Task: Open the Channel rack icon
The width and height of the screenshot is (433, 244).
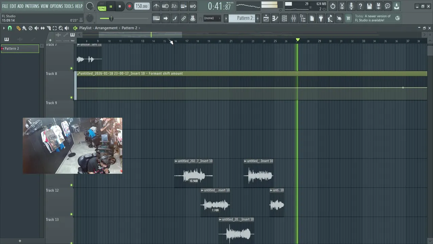Action: tap(284, 18)
